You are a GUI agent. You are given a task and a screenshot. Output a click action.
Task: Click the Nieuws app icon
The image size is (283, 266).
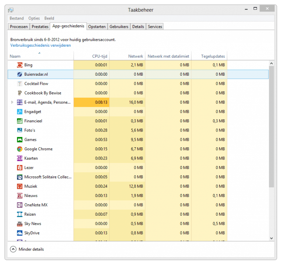[x=20, y=195]
